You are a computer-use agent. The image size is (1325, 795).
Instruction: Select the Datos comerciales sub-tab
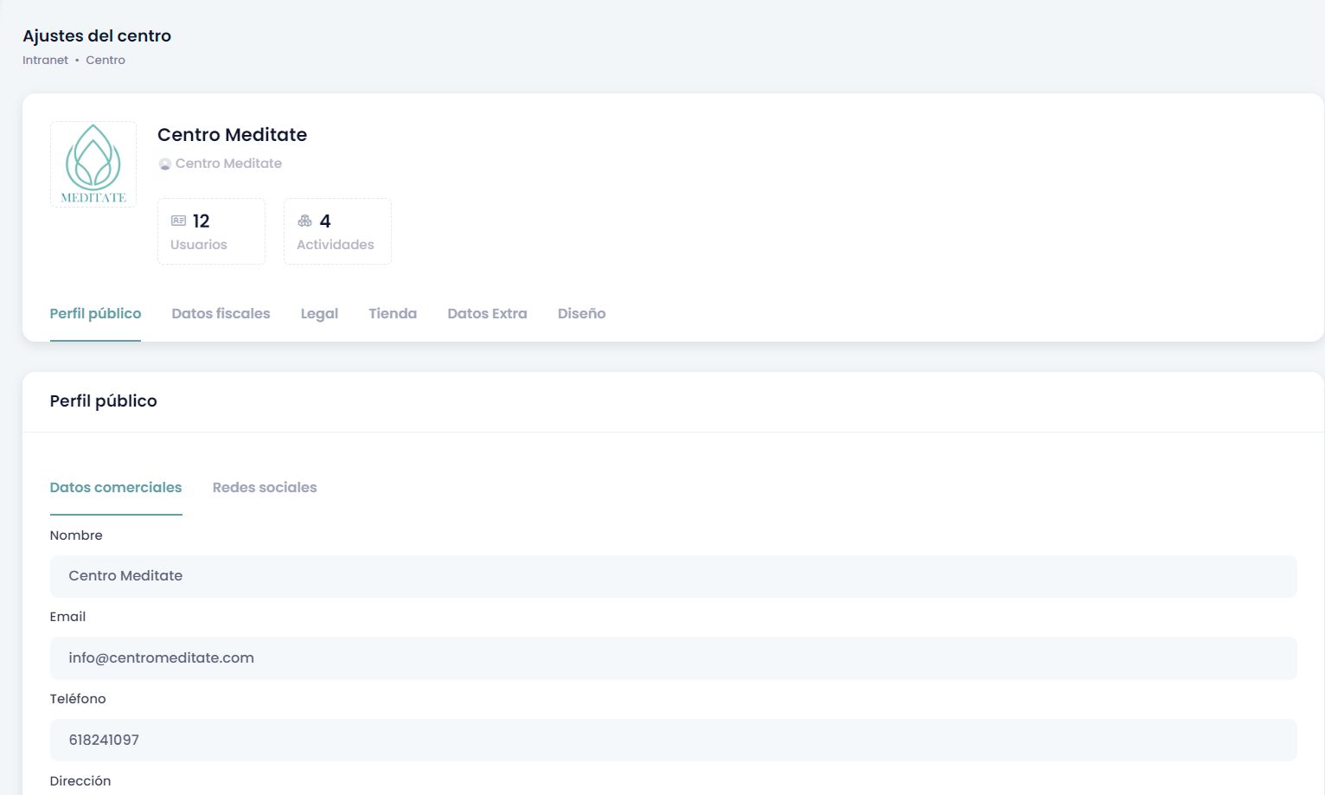pyautogui.click(x=116, y=488)
